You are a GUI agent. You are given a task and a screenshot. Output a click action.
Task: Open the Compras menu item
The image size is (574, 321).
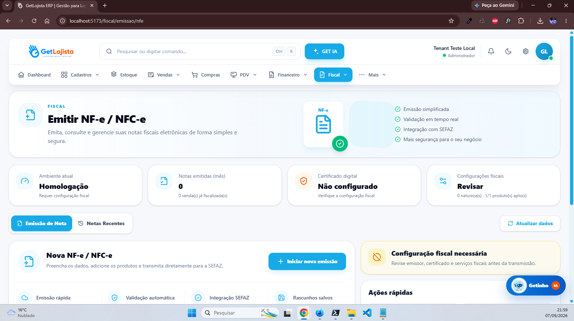(206, 75)
